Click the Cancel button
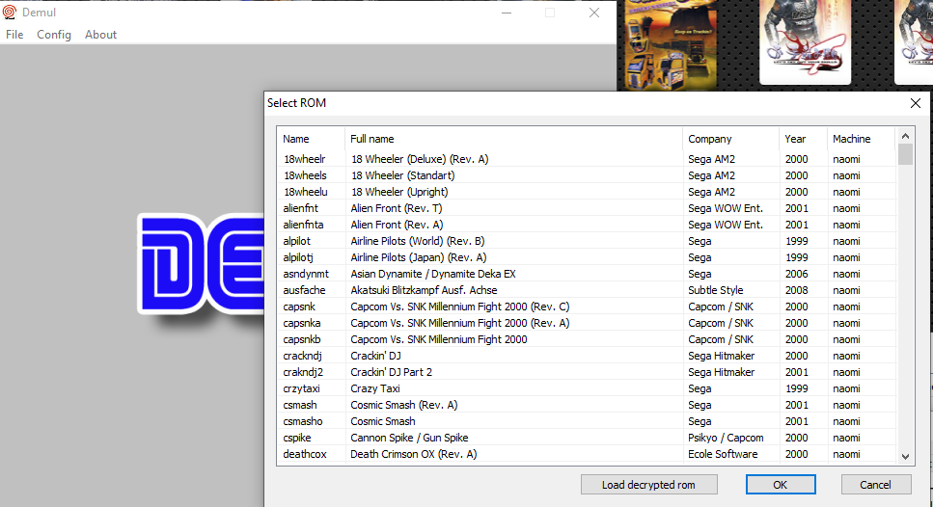933x507 pixels. tap(875, 485)
